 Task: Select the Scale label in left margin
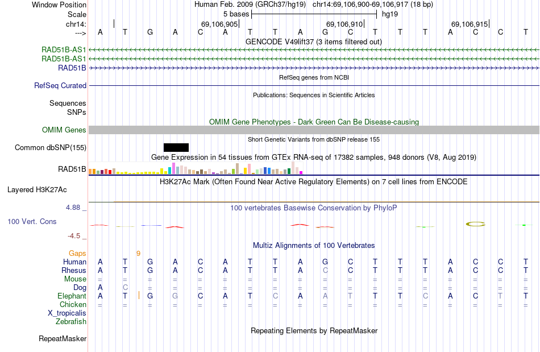[x=77, y=14]
